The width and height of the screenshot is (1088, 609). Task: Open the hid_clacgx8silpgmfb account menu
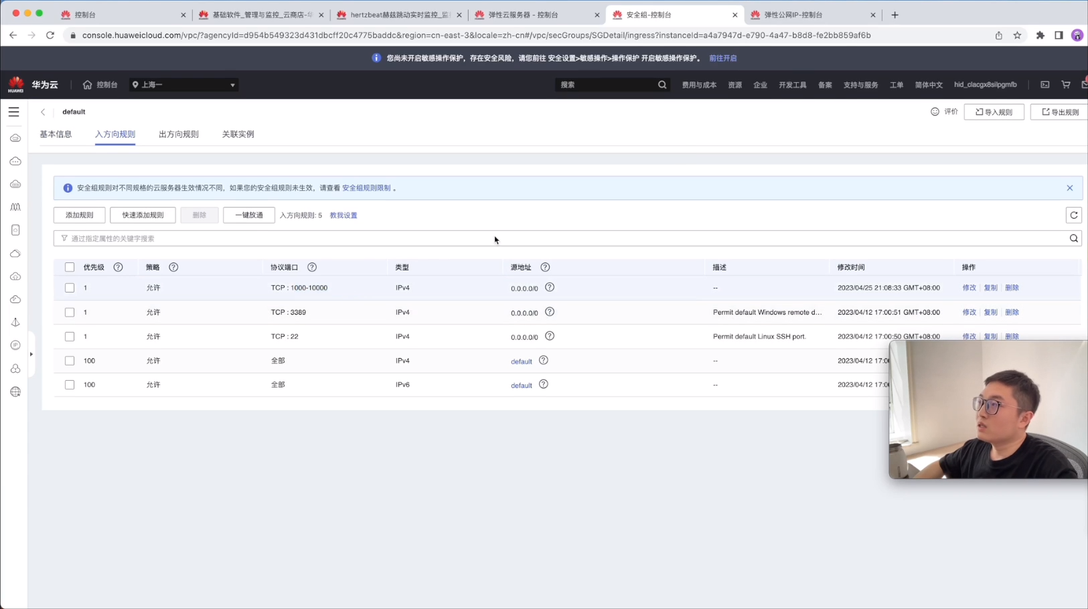point(985,85)
